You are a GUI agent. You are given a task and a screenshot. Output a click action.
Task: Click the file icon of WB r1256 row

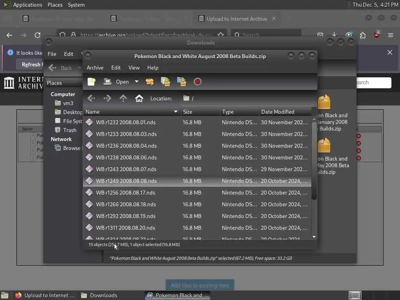pyautogui.click(x=89, y=193)
